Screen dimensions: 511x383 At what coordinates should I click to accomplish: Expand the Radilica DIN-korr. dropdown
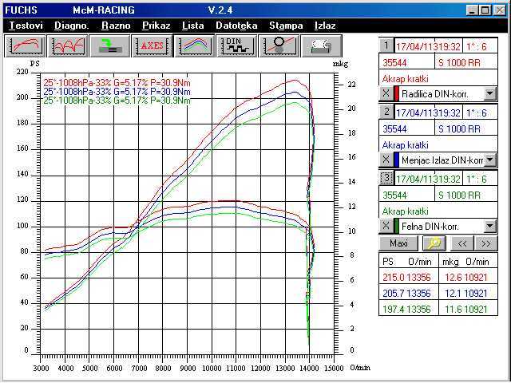point(489,94)
